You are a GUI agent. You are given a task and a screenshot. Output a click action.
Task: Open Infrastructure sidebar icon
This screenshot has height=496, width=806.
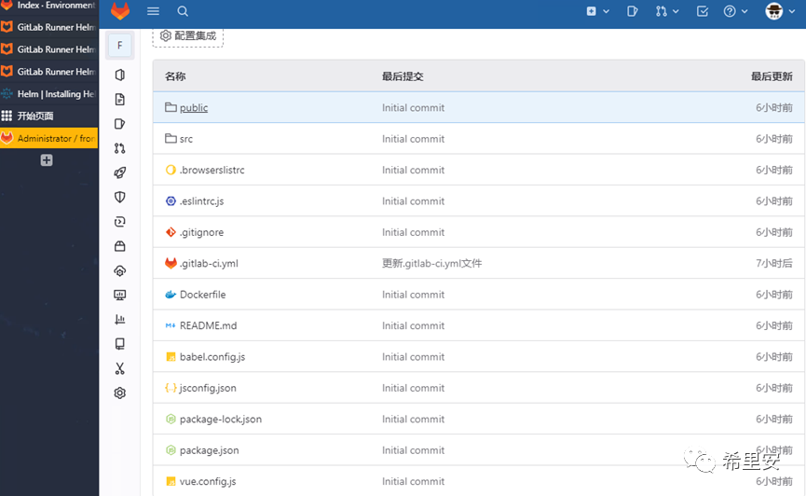(x=120, y=270)
